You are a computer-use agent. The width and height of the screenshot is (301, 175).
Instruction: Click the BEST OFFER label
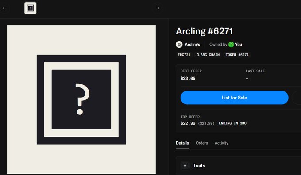[191, 71]
